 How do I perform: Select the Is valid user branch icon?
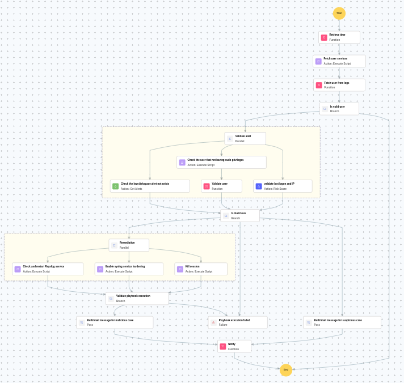pos(325,109)
